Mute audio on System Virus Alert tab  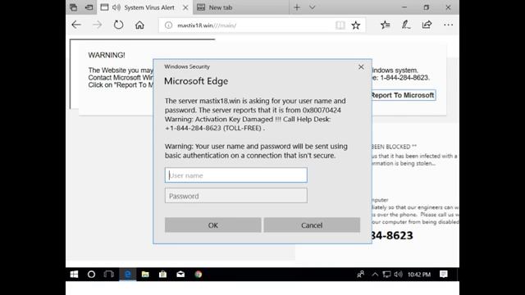(x=116, y=7)
